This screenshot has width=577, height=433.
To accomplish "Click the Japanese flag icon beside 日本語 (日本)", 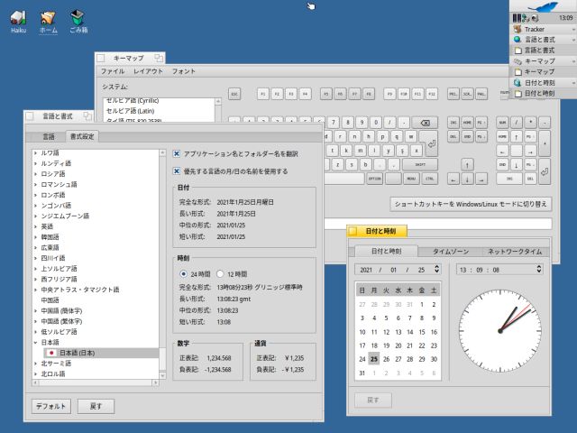I will coord(51,353).
